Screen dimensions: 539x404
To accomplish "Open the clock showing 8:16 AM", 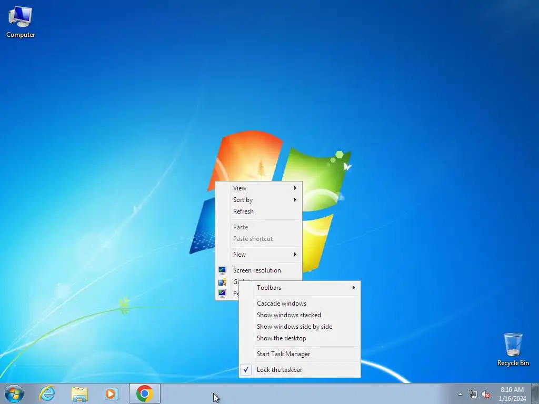I will click(x=512, y=394).
